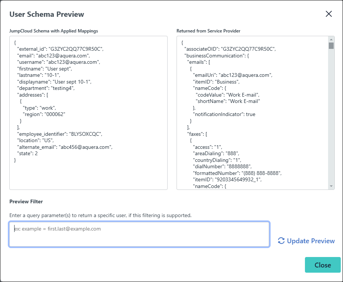This screenshot has height=282, width=343.
Task: Click the department line in JumpCloud schema
Action: (46, 88)
